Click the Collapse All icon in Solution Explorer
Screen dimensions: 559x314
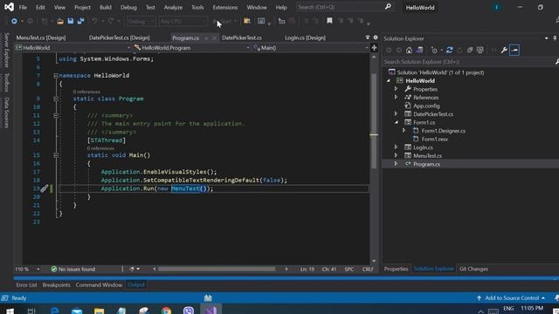[x=470, y=51]
